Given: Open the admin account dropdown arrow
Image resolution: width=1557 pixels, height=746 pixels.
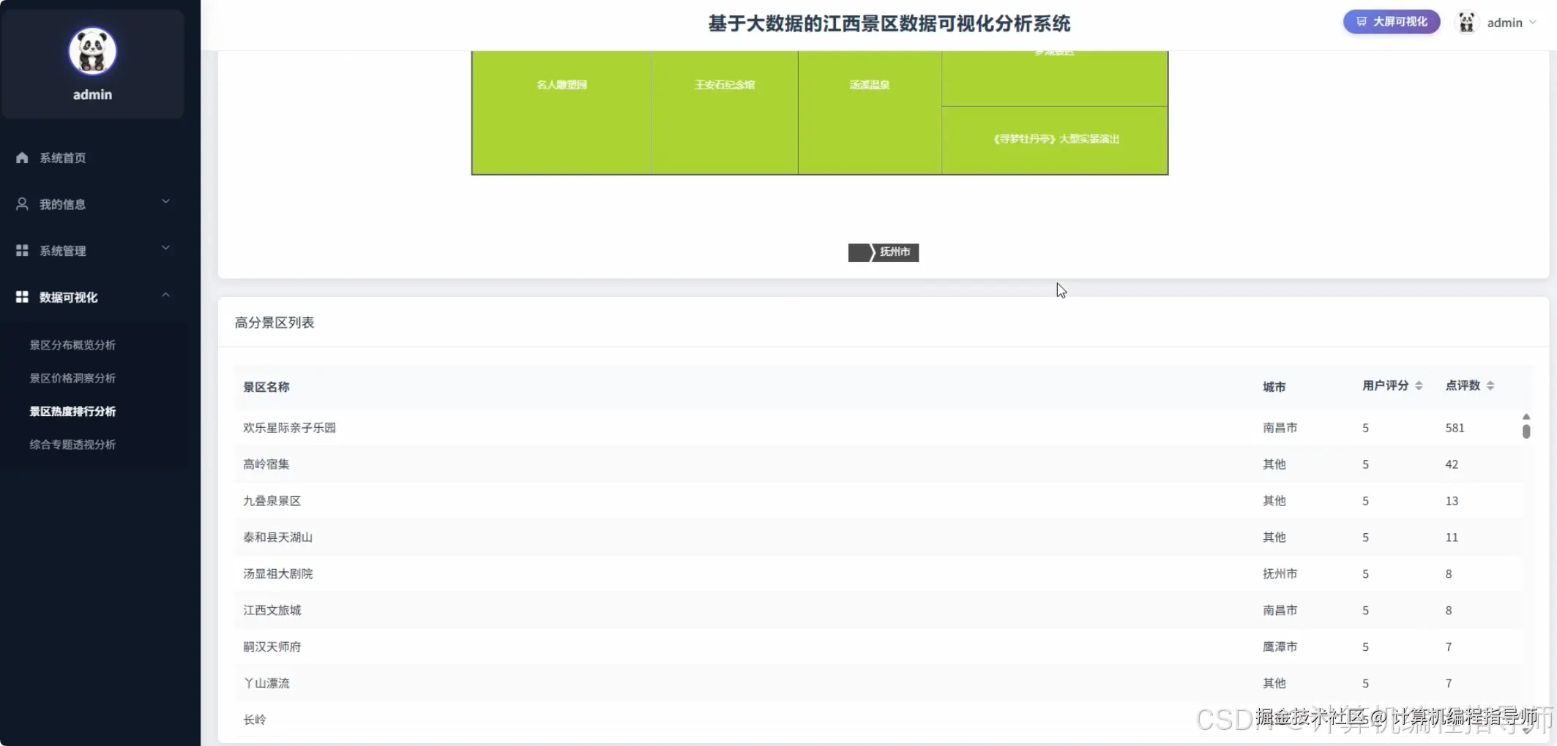Looking at the screenshot, I should (1532, 23).
